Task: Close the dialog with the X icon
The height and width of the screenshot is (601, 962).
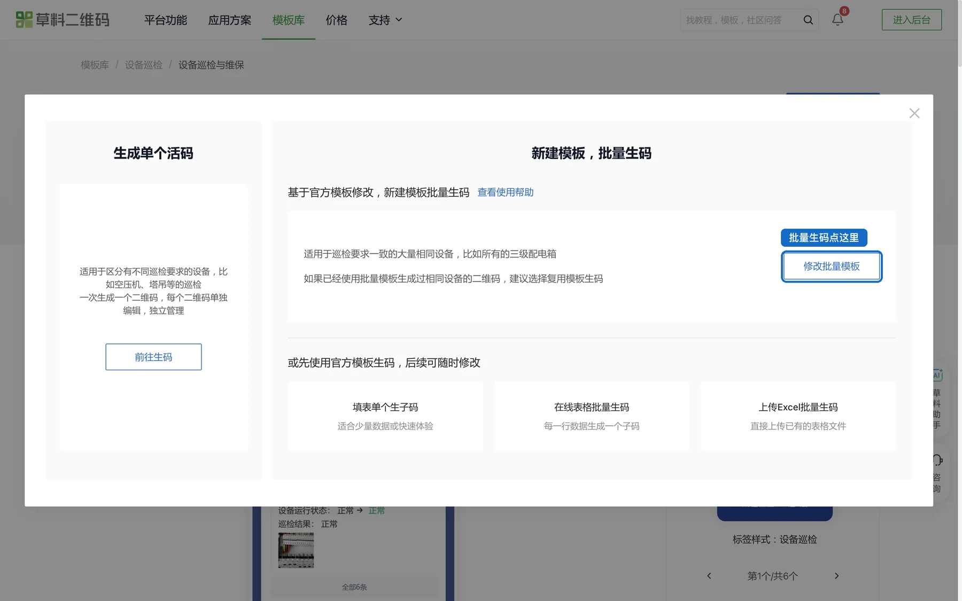Action: tap(914, 113)
